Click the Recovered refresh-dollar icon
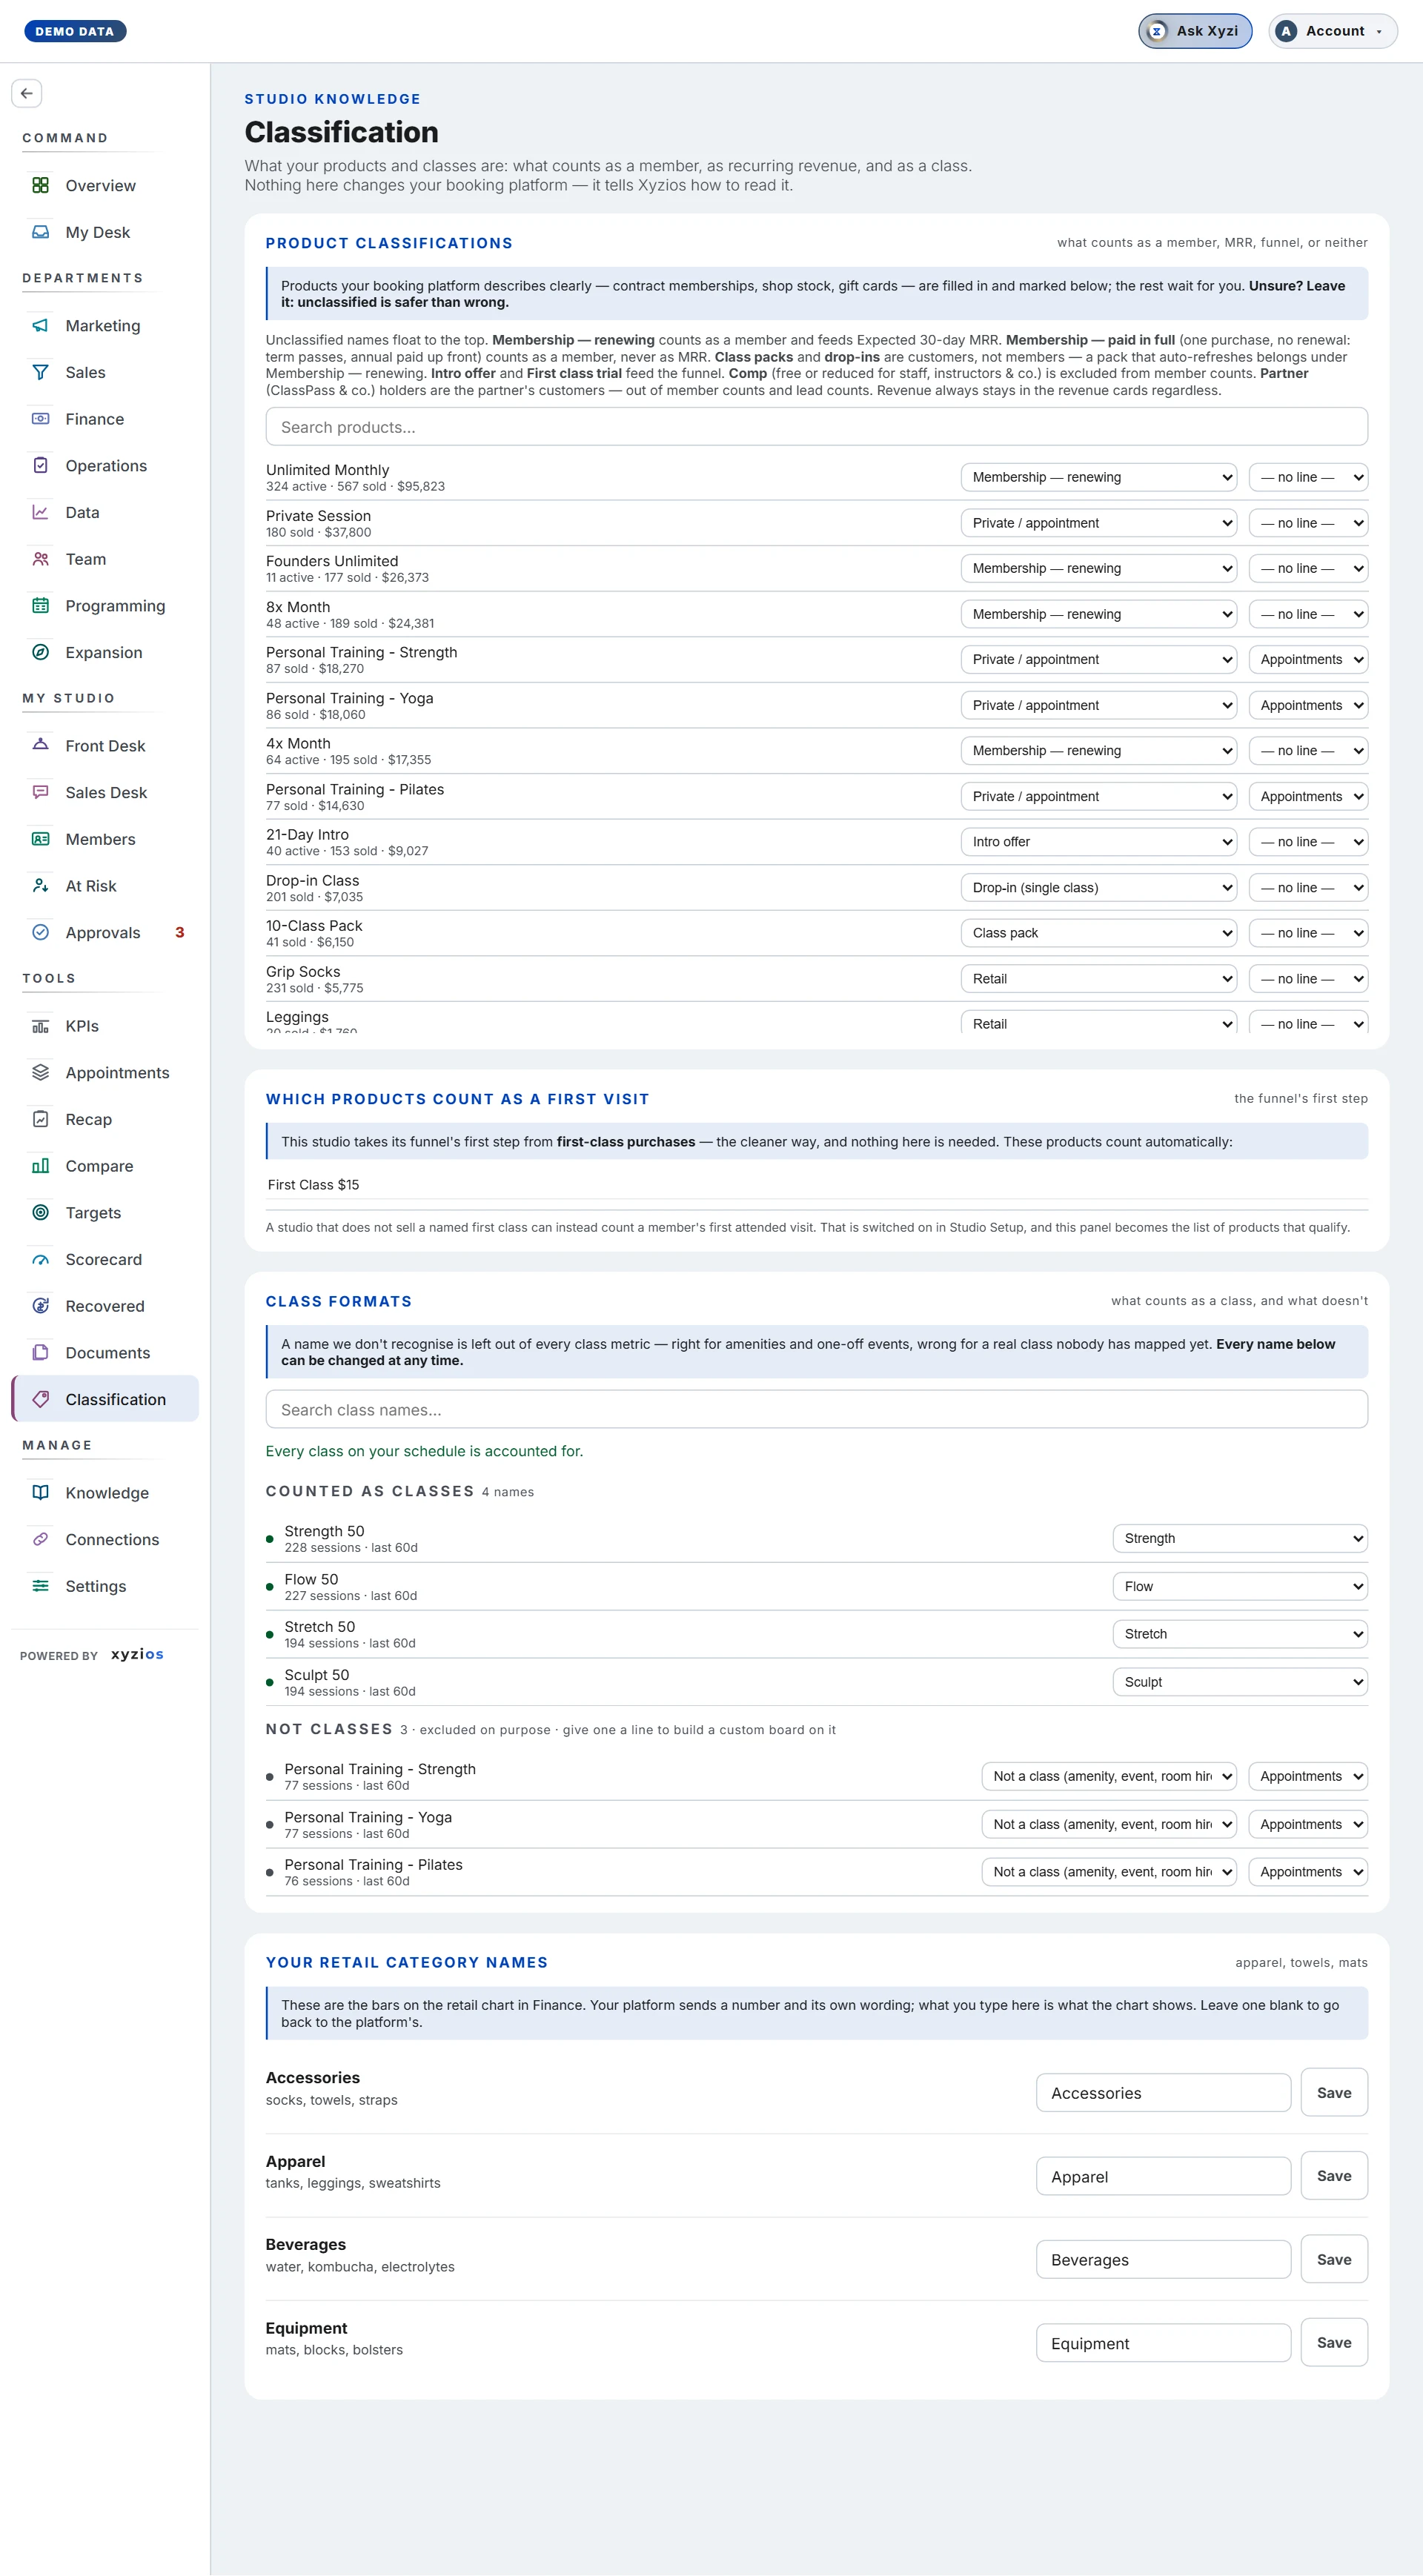Viewport: 1423px width, 2576px height. pyautogui.click(x=40, y=1305)
